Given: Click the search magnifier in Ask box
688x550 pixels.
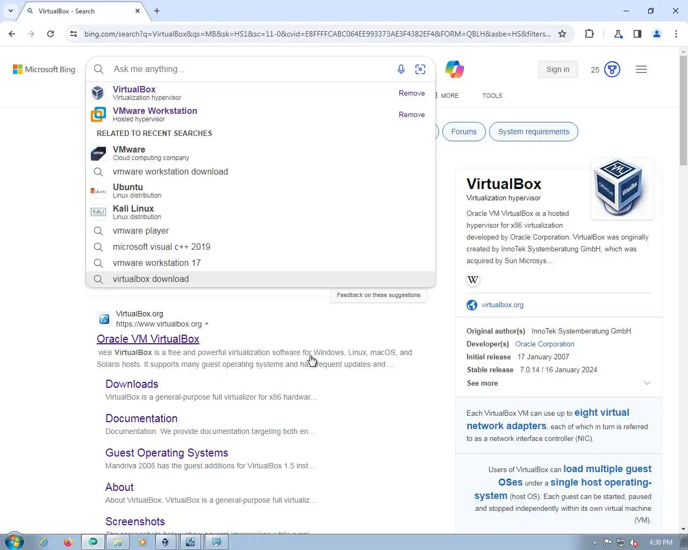Looking at the screenshot, I should (99, 69).
